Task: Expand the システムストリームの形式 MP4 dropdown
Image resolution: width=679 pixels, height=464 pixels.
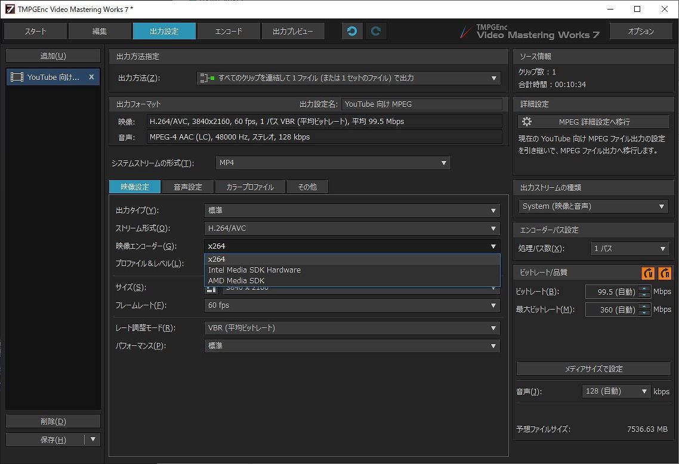Action: [x=333, y=163]
